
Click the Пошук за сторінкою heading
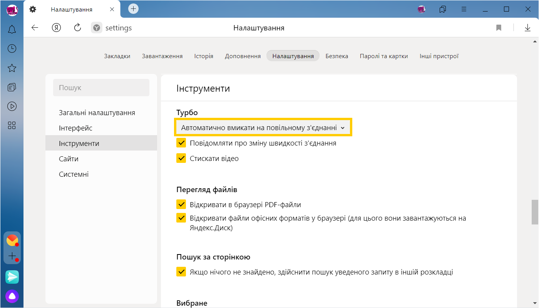click(x=214, y=257)
